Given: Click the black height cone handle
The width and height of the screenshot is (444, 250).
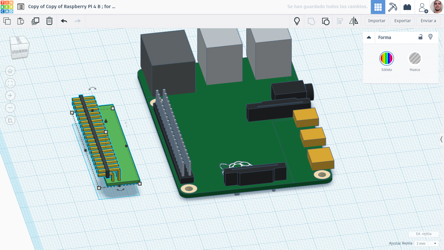Looking at the screenshot, I should pos(106,121).
